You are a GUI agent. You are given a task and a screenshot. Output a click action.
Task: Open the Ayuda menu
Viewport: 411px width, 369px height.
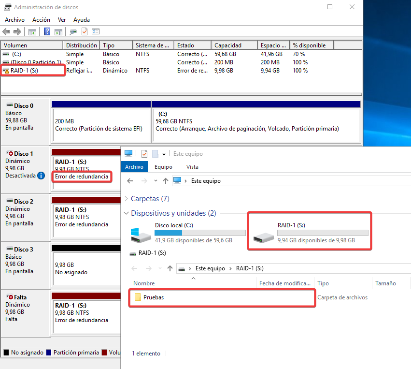click(x=82, y=20)
